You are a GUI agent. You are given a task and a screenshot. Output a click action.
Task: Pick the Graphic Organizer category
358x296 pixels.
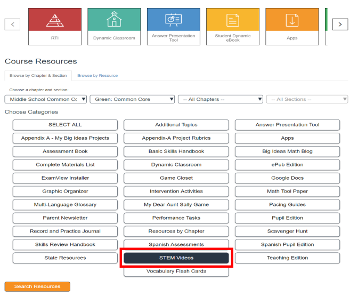66,191
